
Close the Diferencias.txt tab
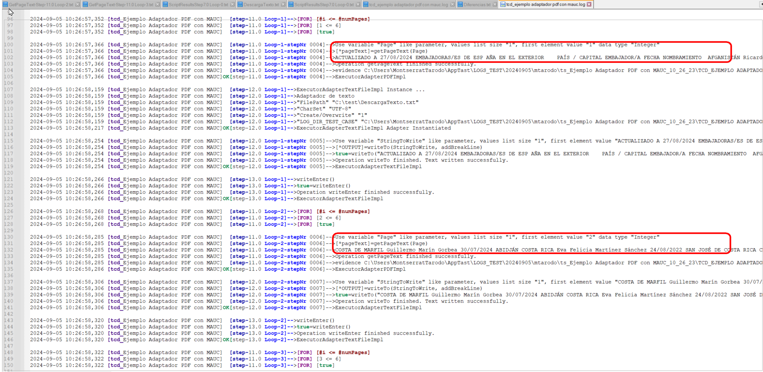495,4
